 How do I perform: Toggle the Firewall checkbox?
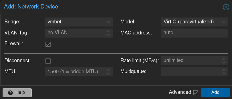pos(48,44)
